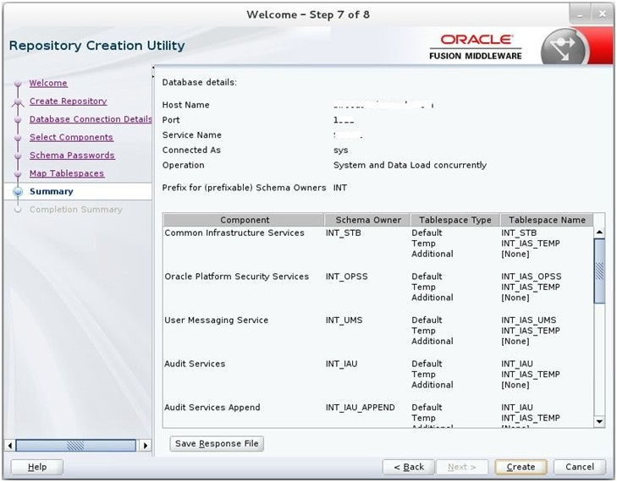Viewport: 617px width, 482px height.
Task: Close the wizard window
Action: tap(602, 14)
